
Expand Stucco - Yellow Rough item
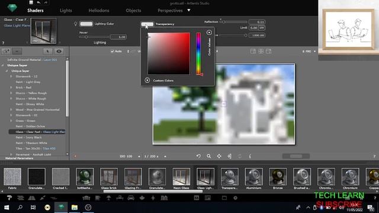11,93
